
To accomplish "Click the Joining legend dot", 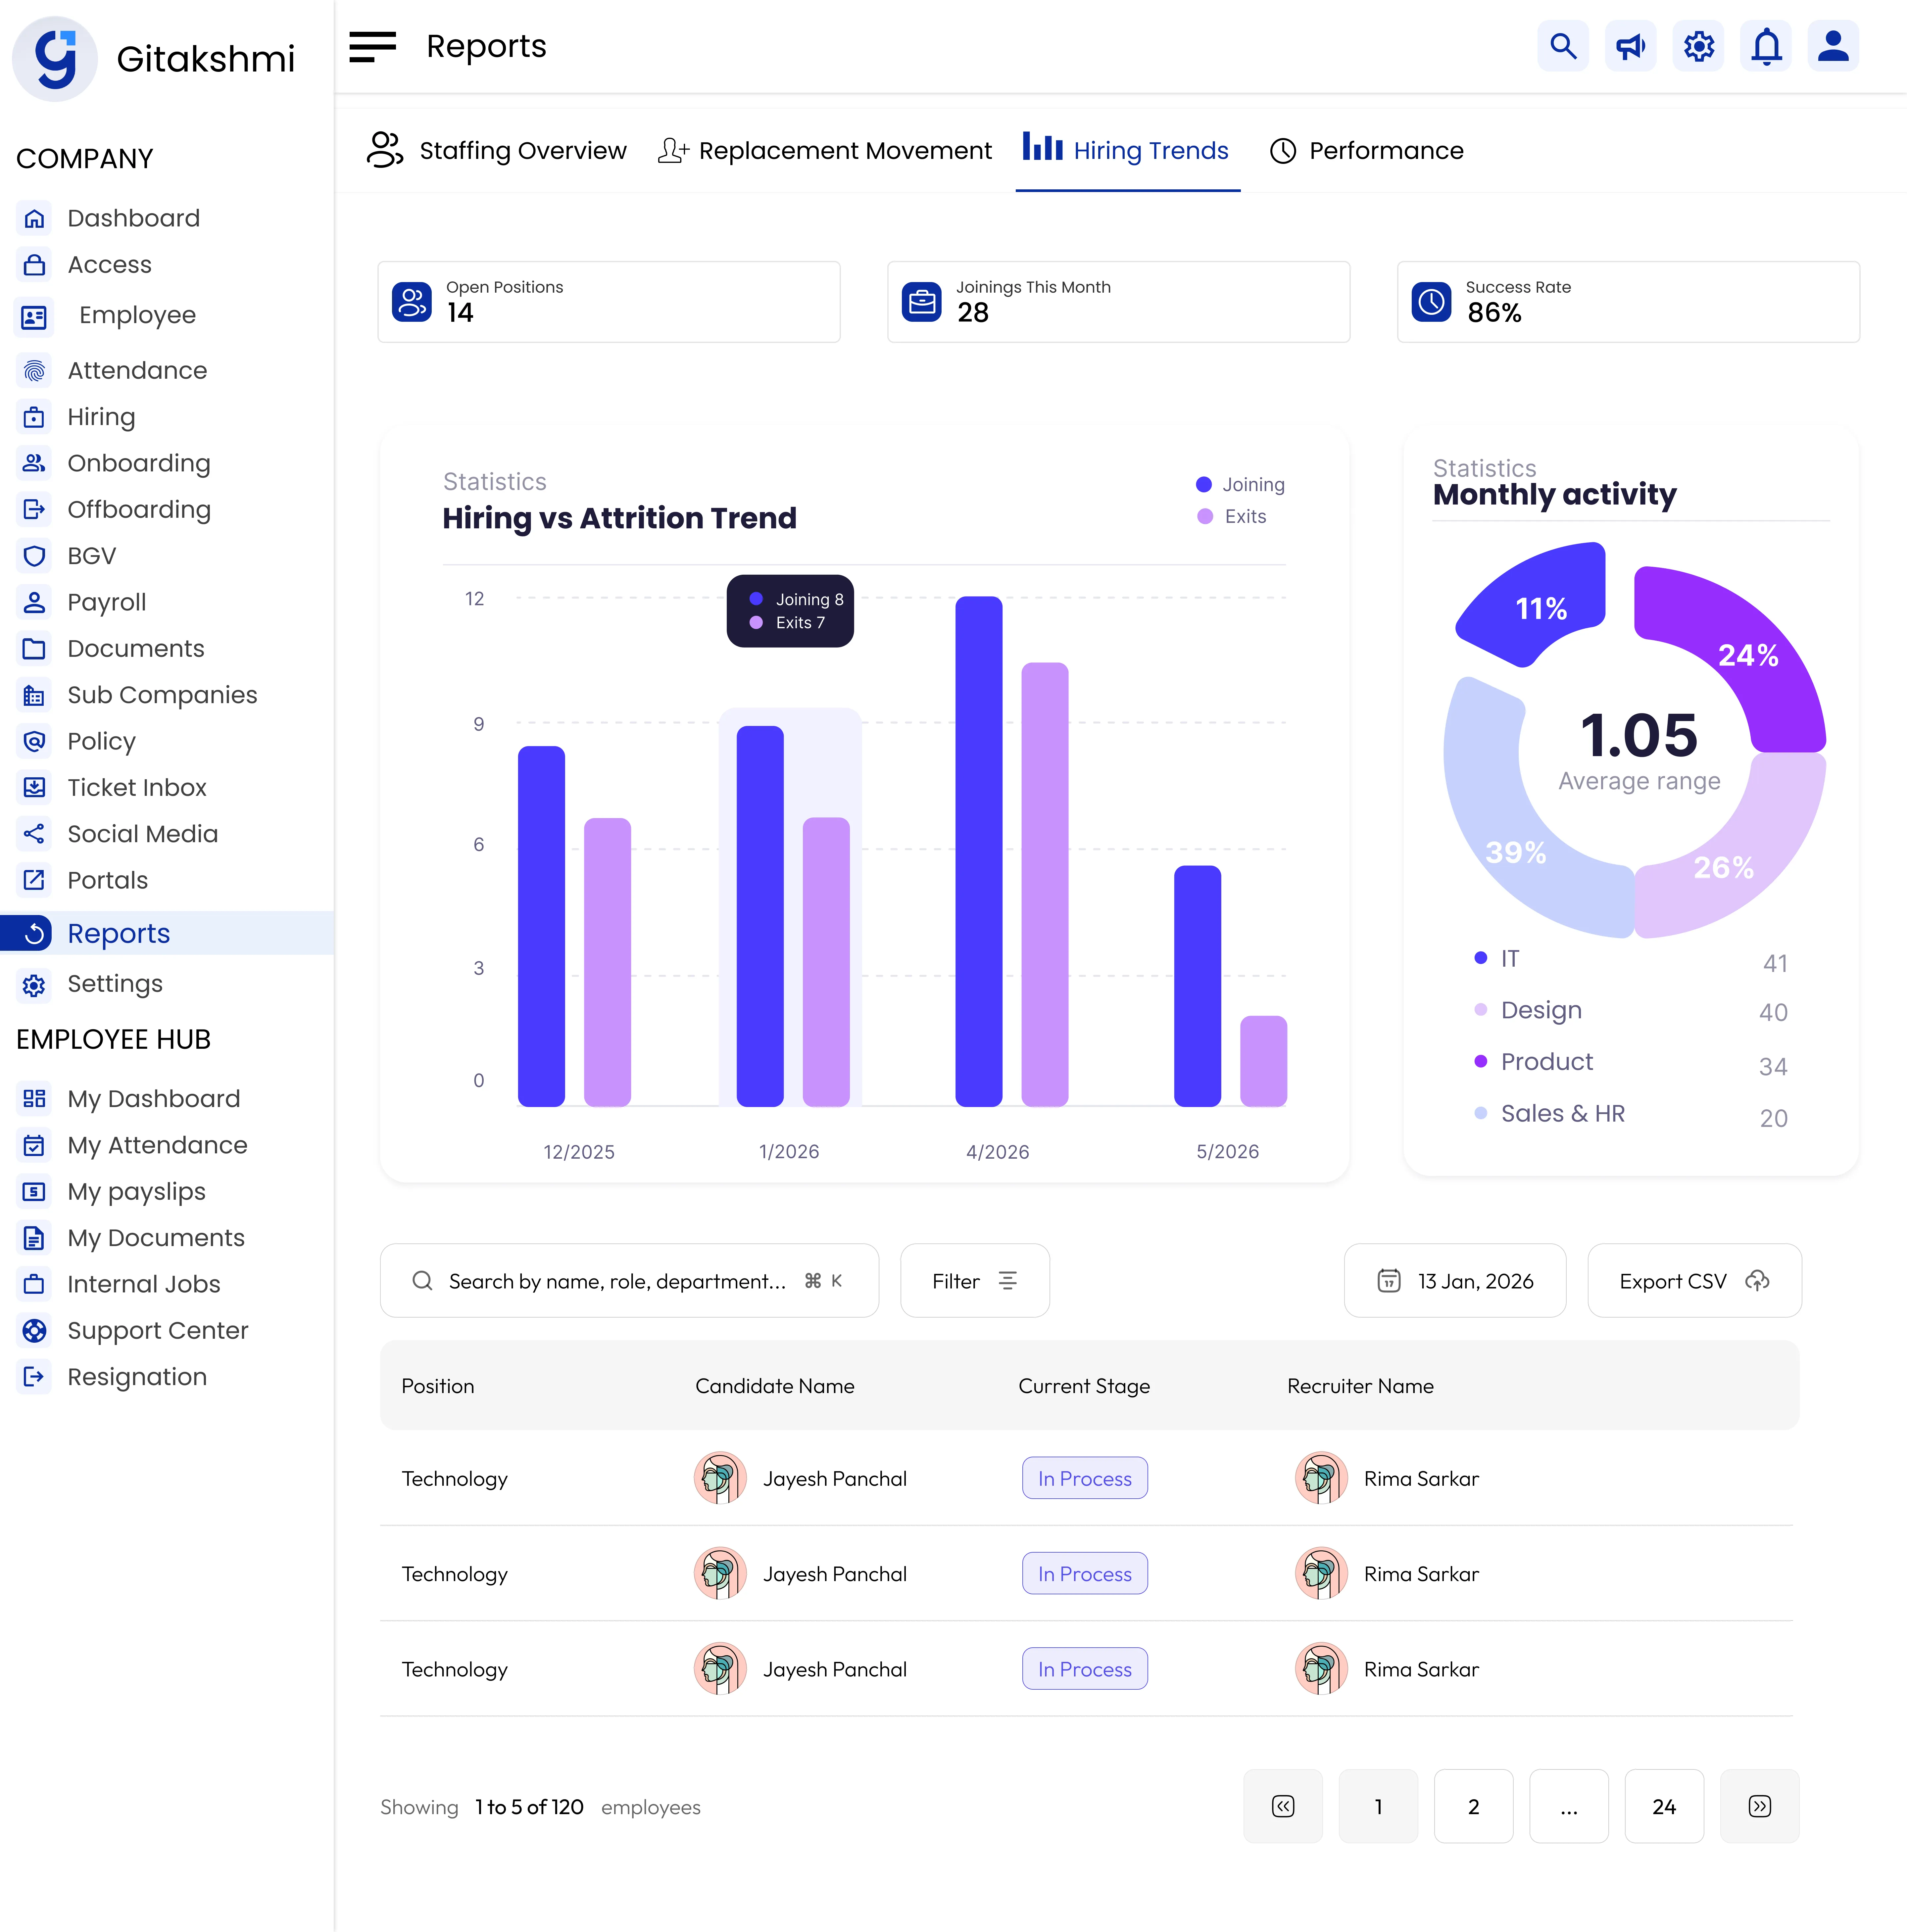I will 1204,485.
